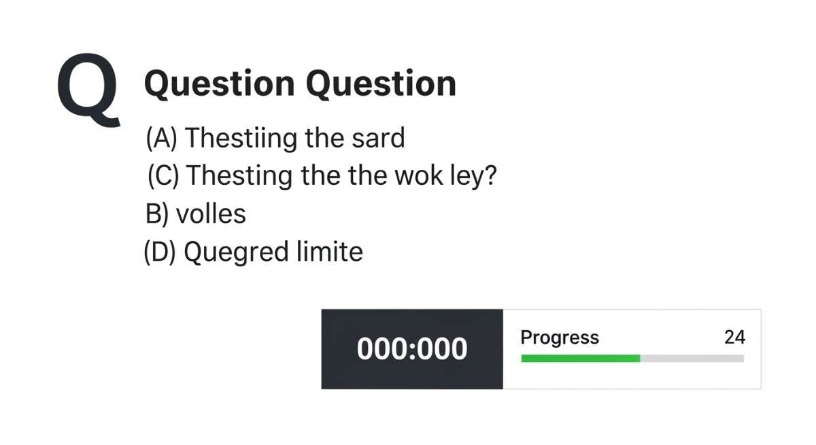Pick answer option B) volles
This screenshot has width=816, height=445.
(195, 214)
